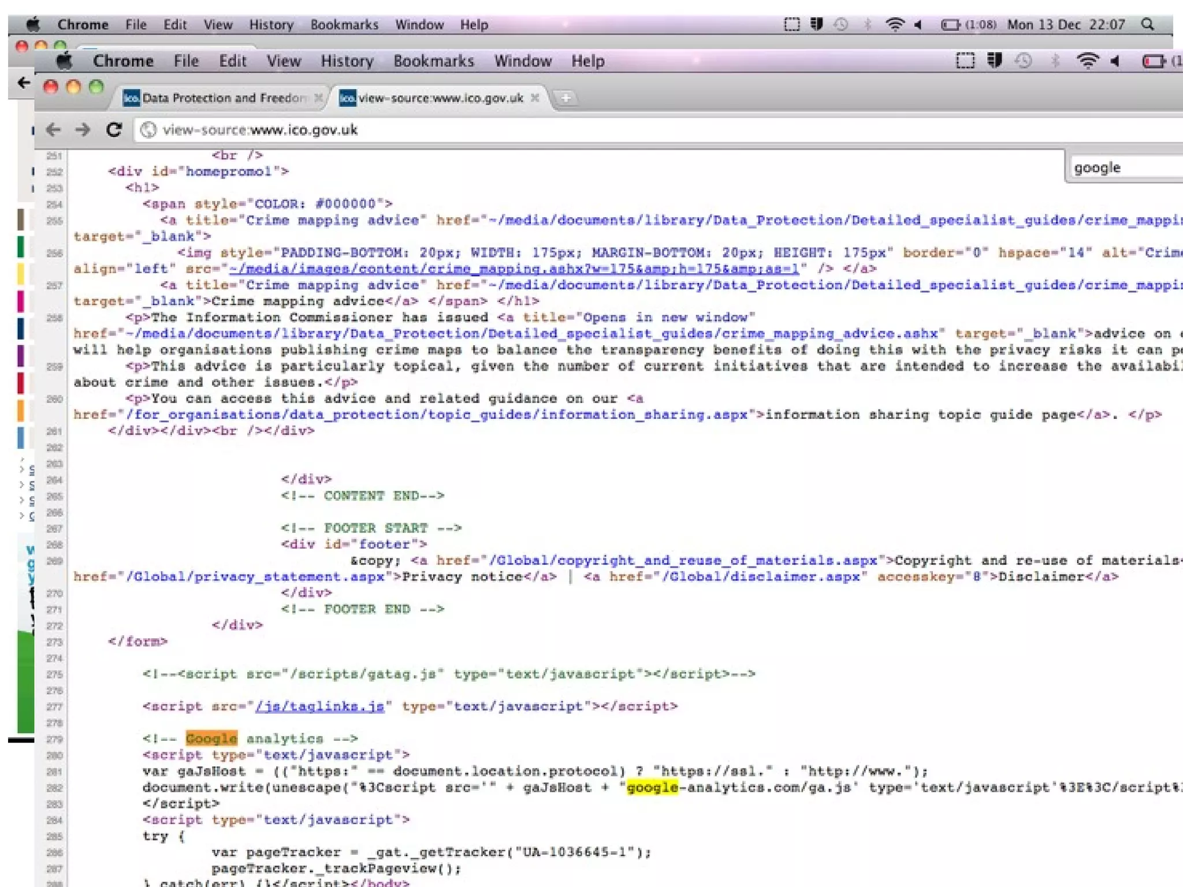Click the /js/taglinks.js source link

pyautogui.click(x=319, y=706)
